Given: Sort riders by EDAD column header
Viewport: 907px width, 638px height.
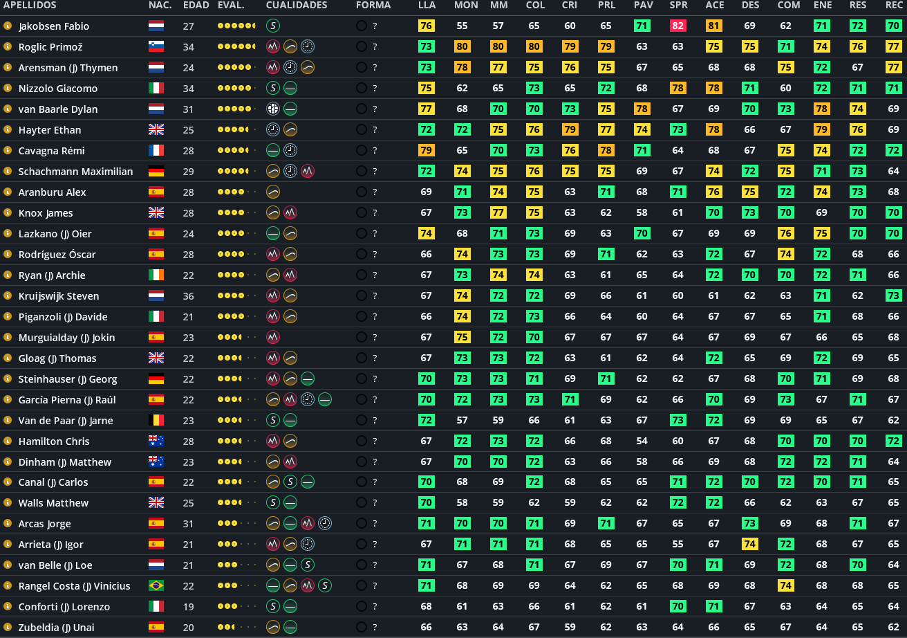Looking at the screenshot, I should pyautogui.click(x=196, y=6).
